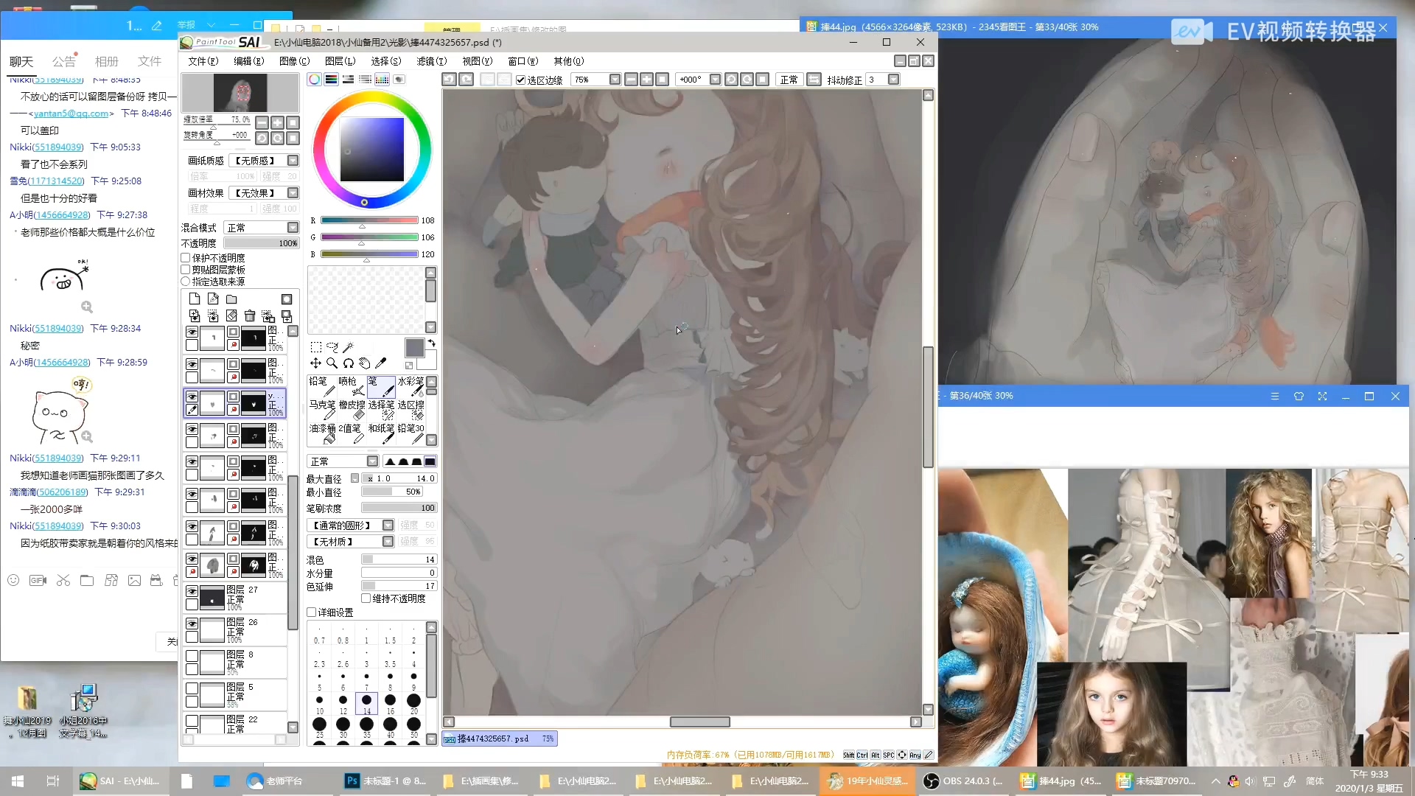Open 画纸质感 paper texture dropdown
1415x796 pixels.
tap(293, 161)
